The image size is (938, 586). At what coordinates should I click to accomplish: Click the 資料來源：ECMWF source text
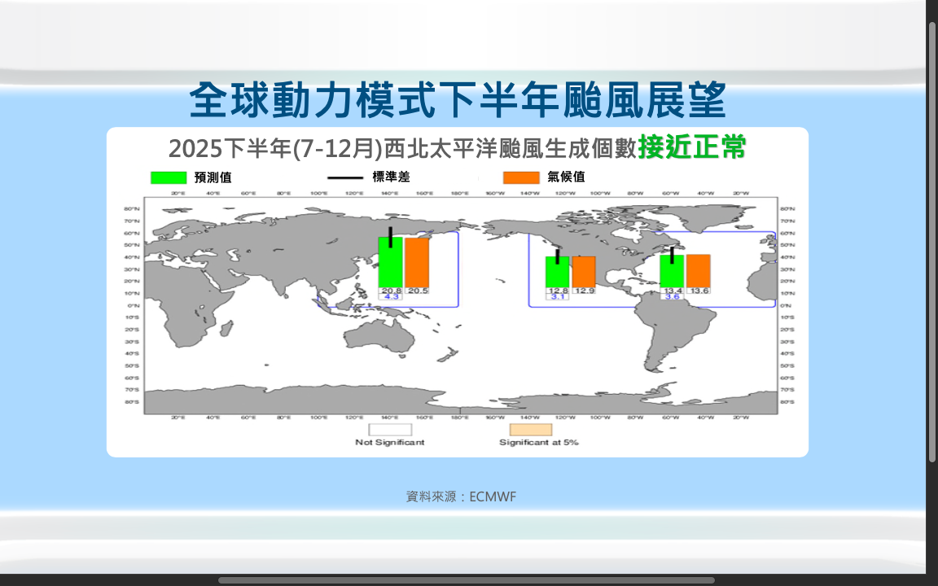(461, 497)
